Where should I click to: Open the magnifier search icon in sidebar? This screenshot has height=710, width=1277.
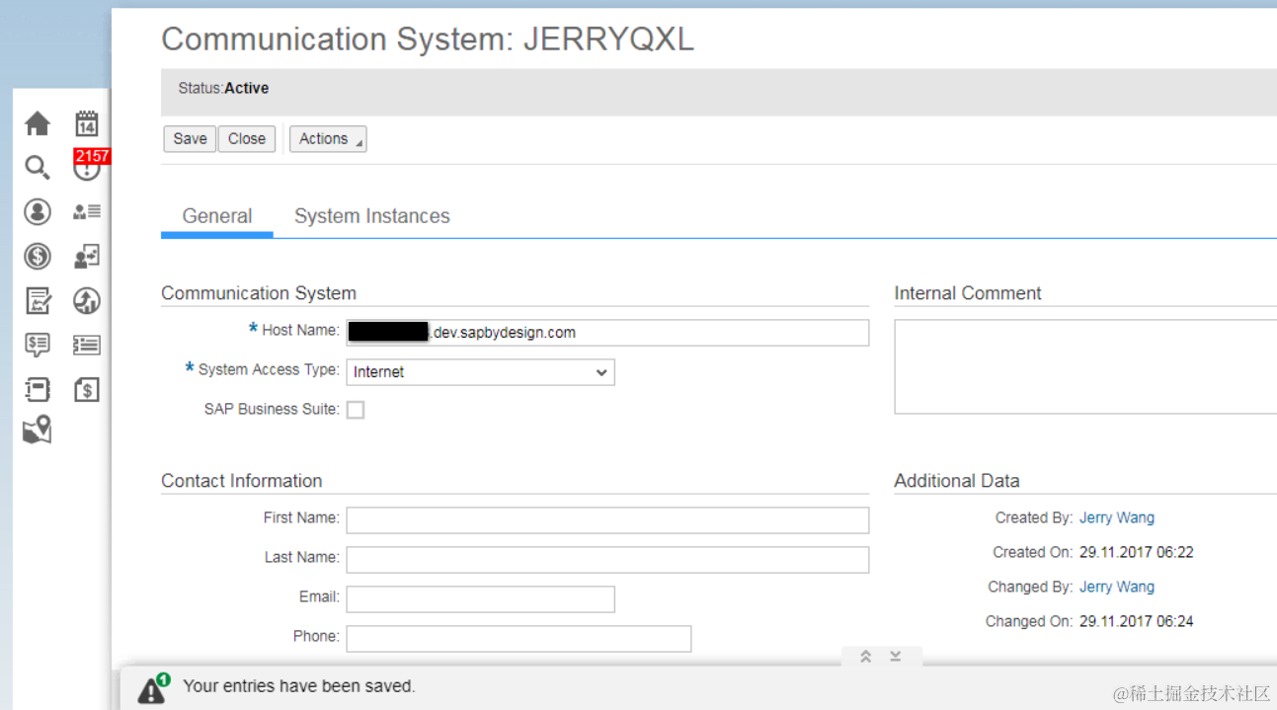point(38,168)
